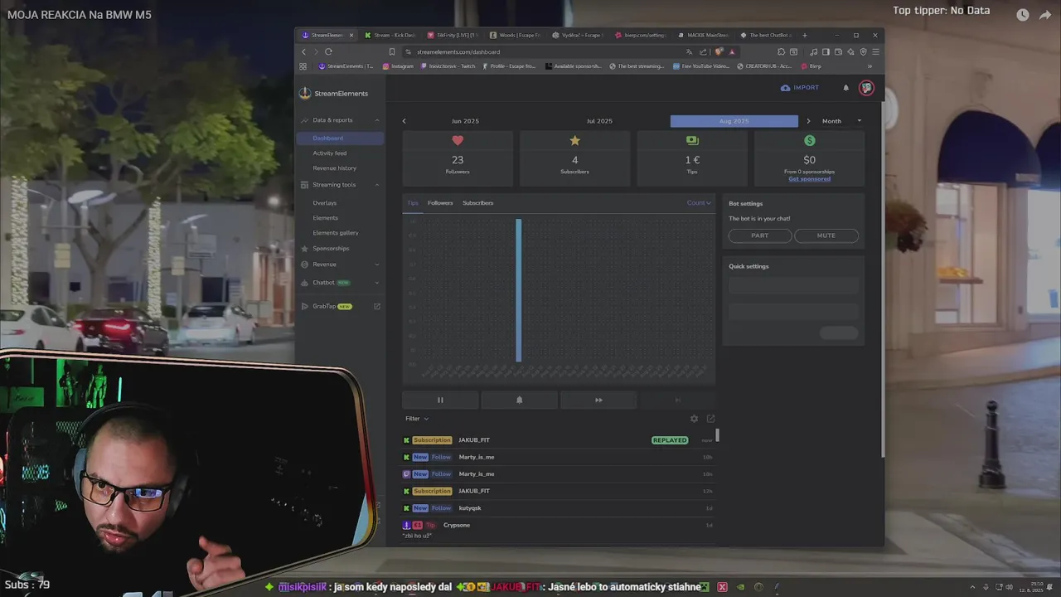Switch chart to Subscribers tab
Image resolution: width=1061 pixels, height=597 pixels.
pyautogui.click(x=477, y=203)
